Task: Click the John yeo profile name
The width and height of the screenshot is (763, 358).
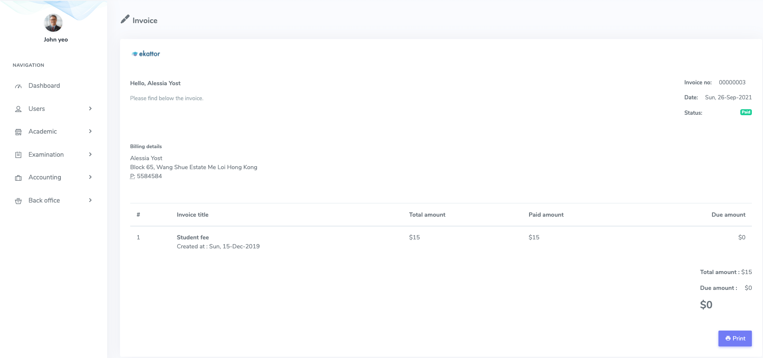Action: click(56, 39)
